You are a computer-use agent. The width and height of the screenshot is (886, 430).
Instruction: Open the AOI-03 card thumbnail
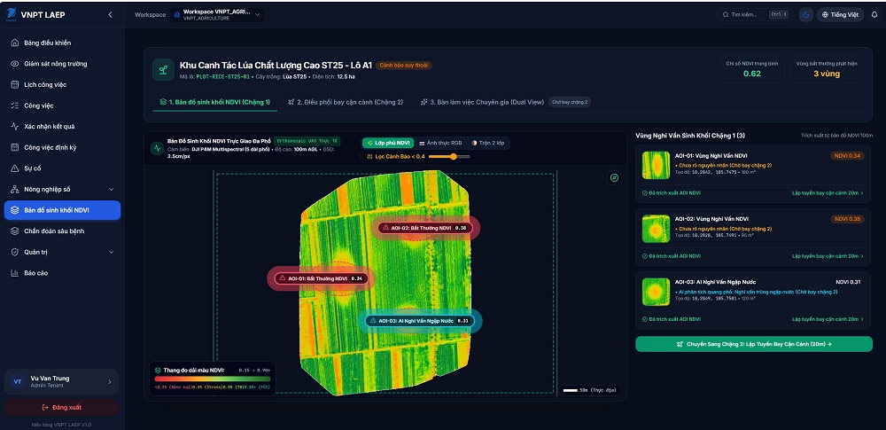click(x=656, y=292)
